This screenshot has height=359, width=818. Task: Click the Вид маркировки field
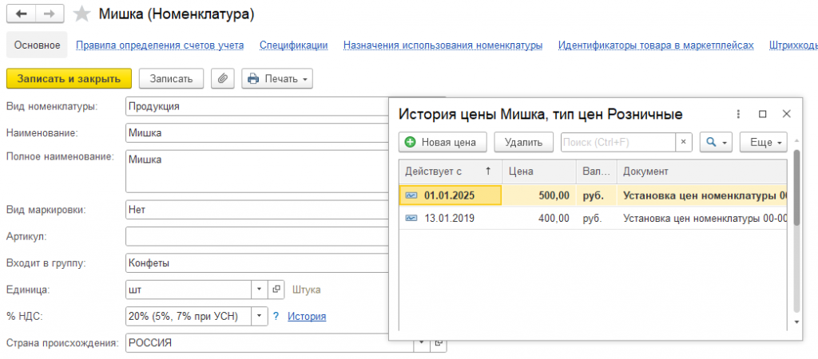tap(257, 211)
